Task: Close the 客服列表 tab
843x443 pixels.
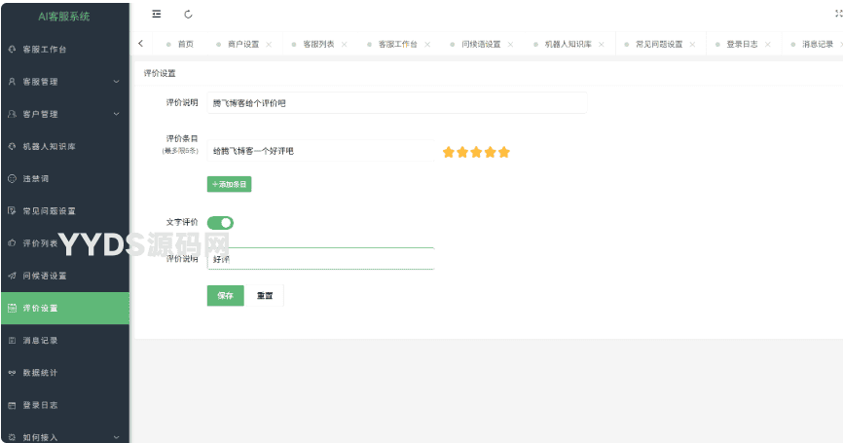Action: pyautogui.click(x=344, y=44)
